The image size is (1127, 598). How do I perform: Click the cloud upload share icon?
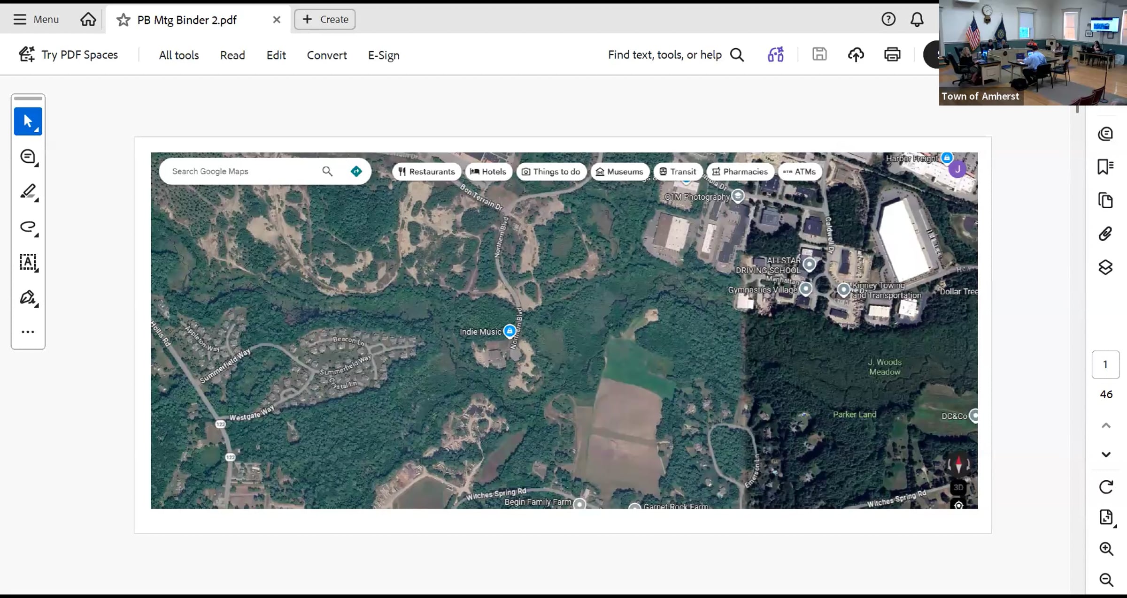[x=856, y=54]
